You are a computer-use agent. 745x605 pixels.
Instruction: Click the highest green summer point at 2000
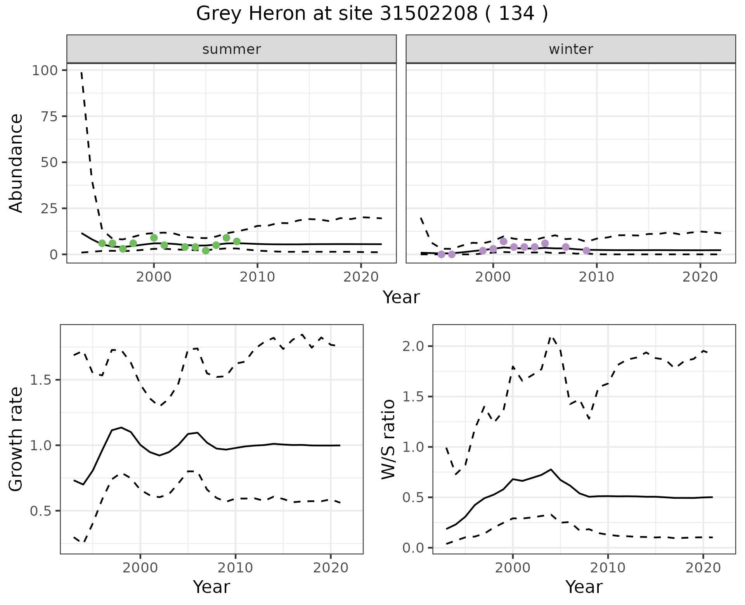154,238
